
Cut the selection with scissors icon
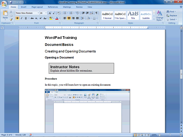pyautogui.click(x=11, y=12)
